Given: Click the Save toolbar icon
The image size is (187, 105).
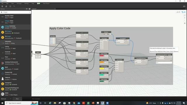Looking at the screenshot, I should coord(10,6).
